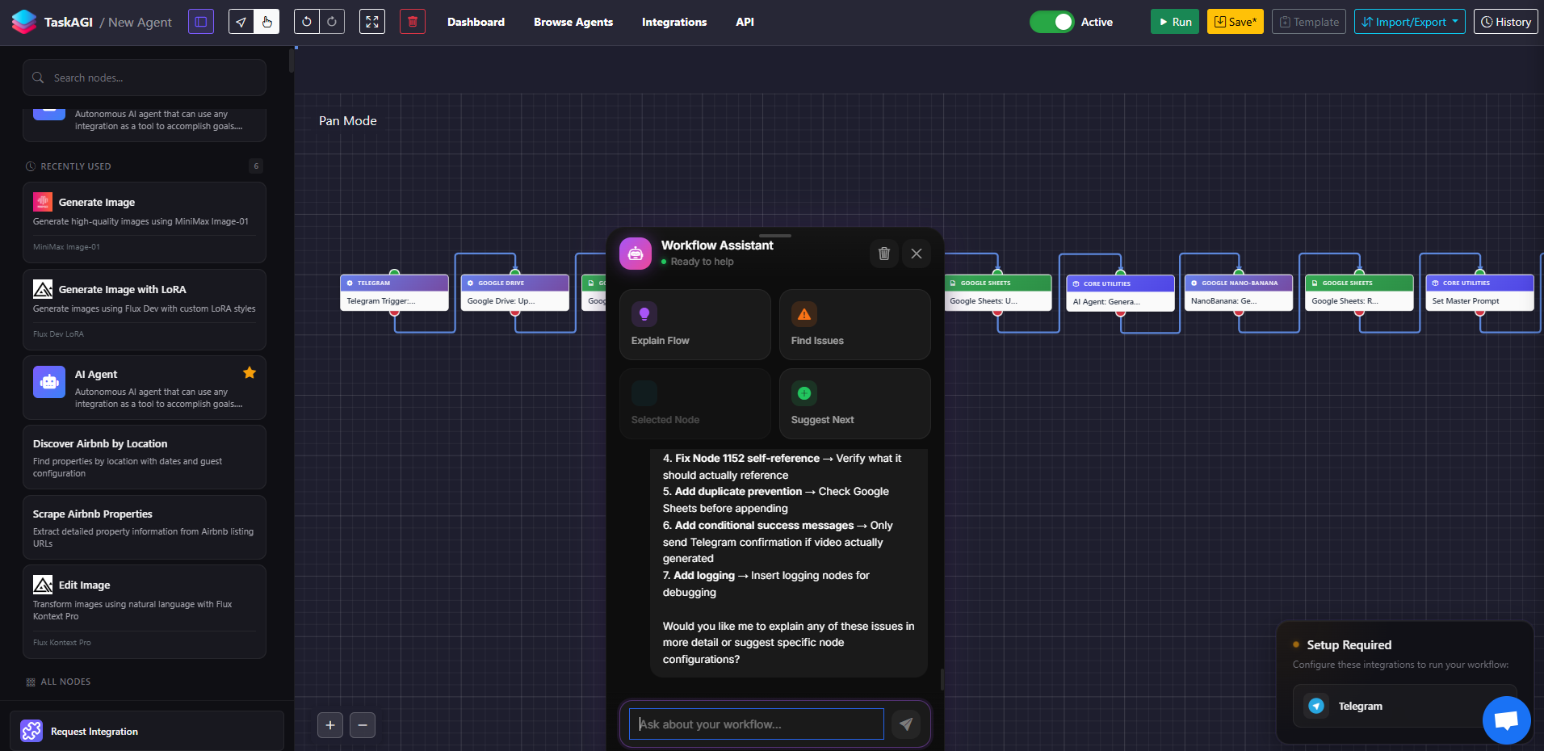Go to the Integrations page
1544x751 pixels.
pos(674,22)
